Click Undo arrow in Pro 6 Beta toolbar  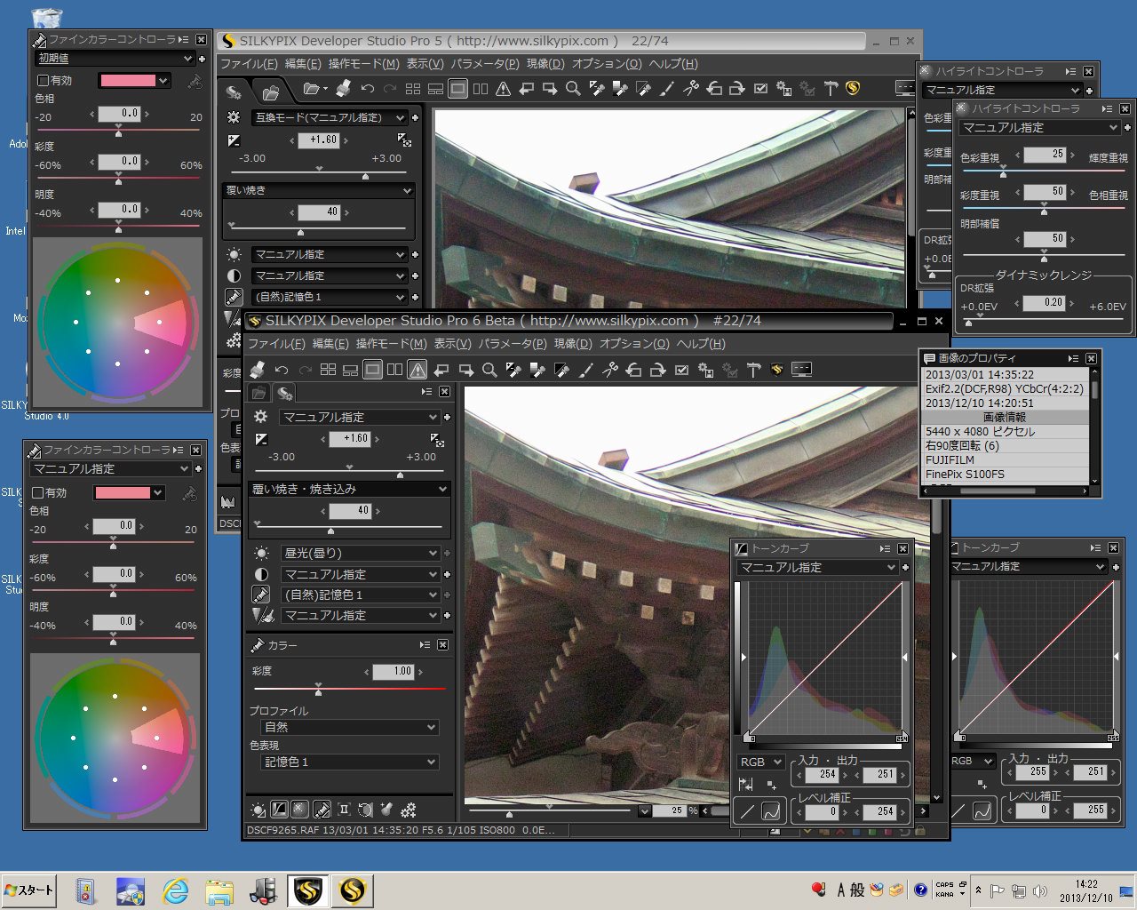coord(282,370)
